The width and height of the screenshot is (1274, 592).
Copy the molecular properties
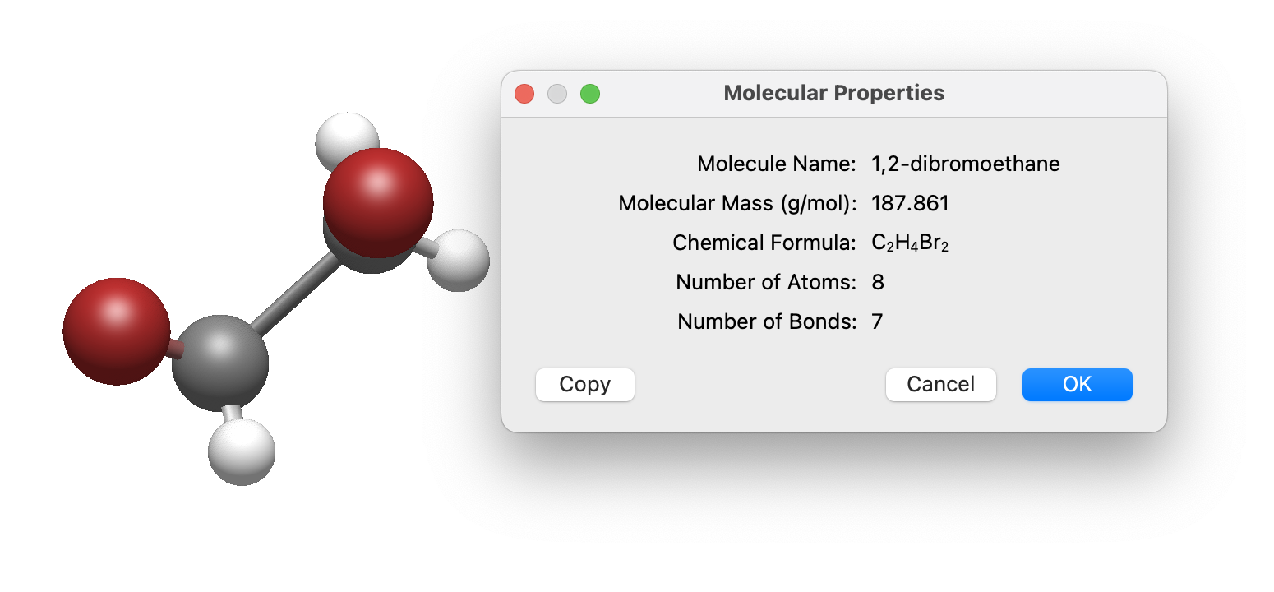584,385
